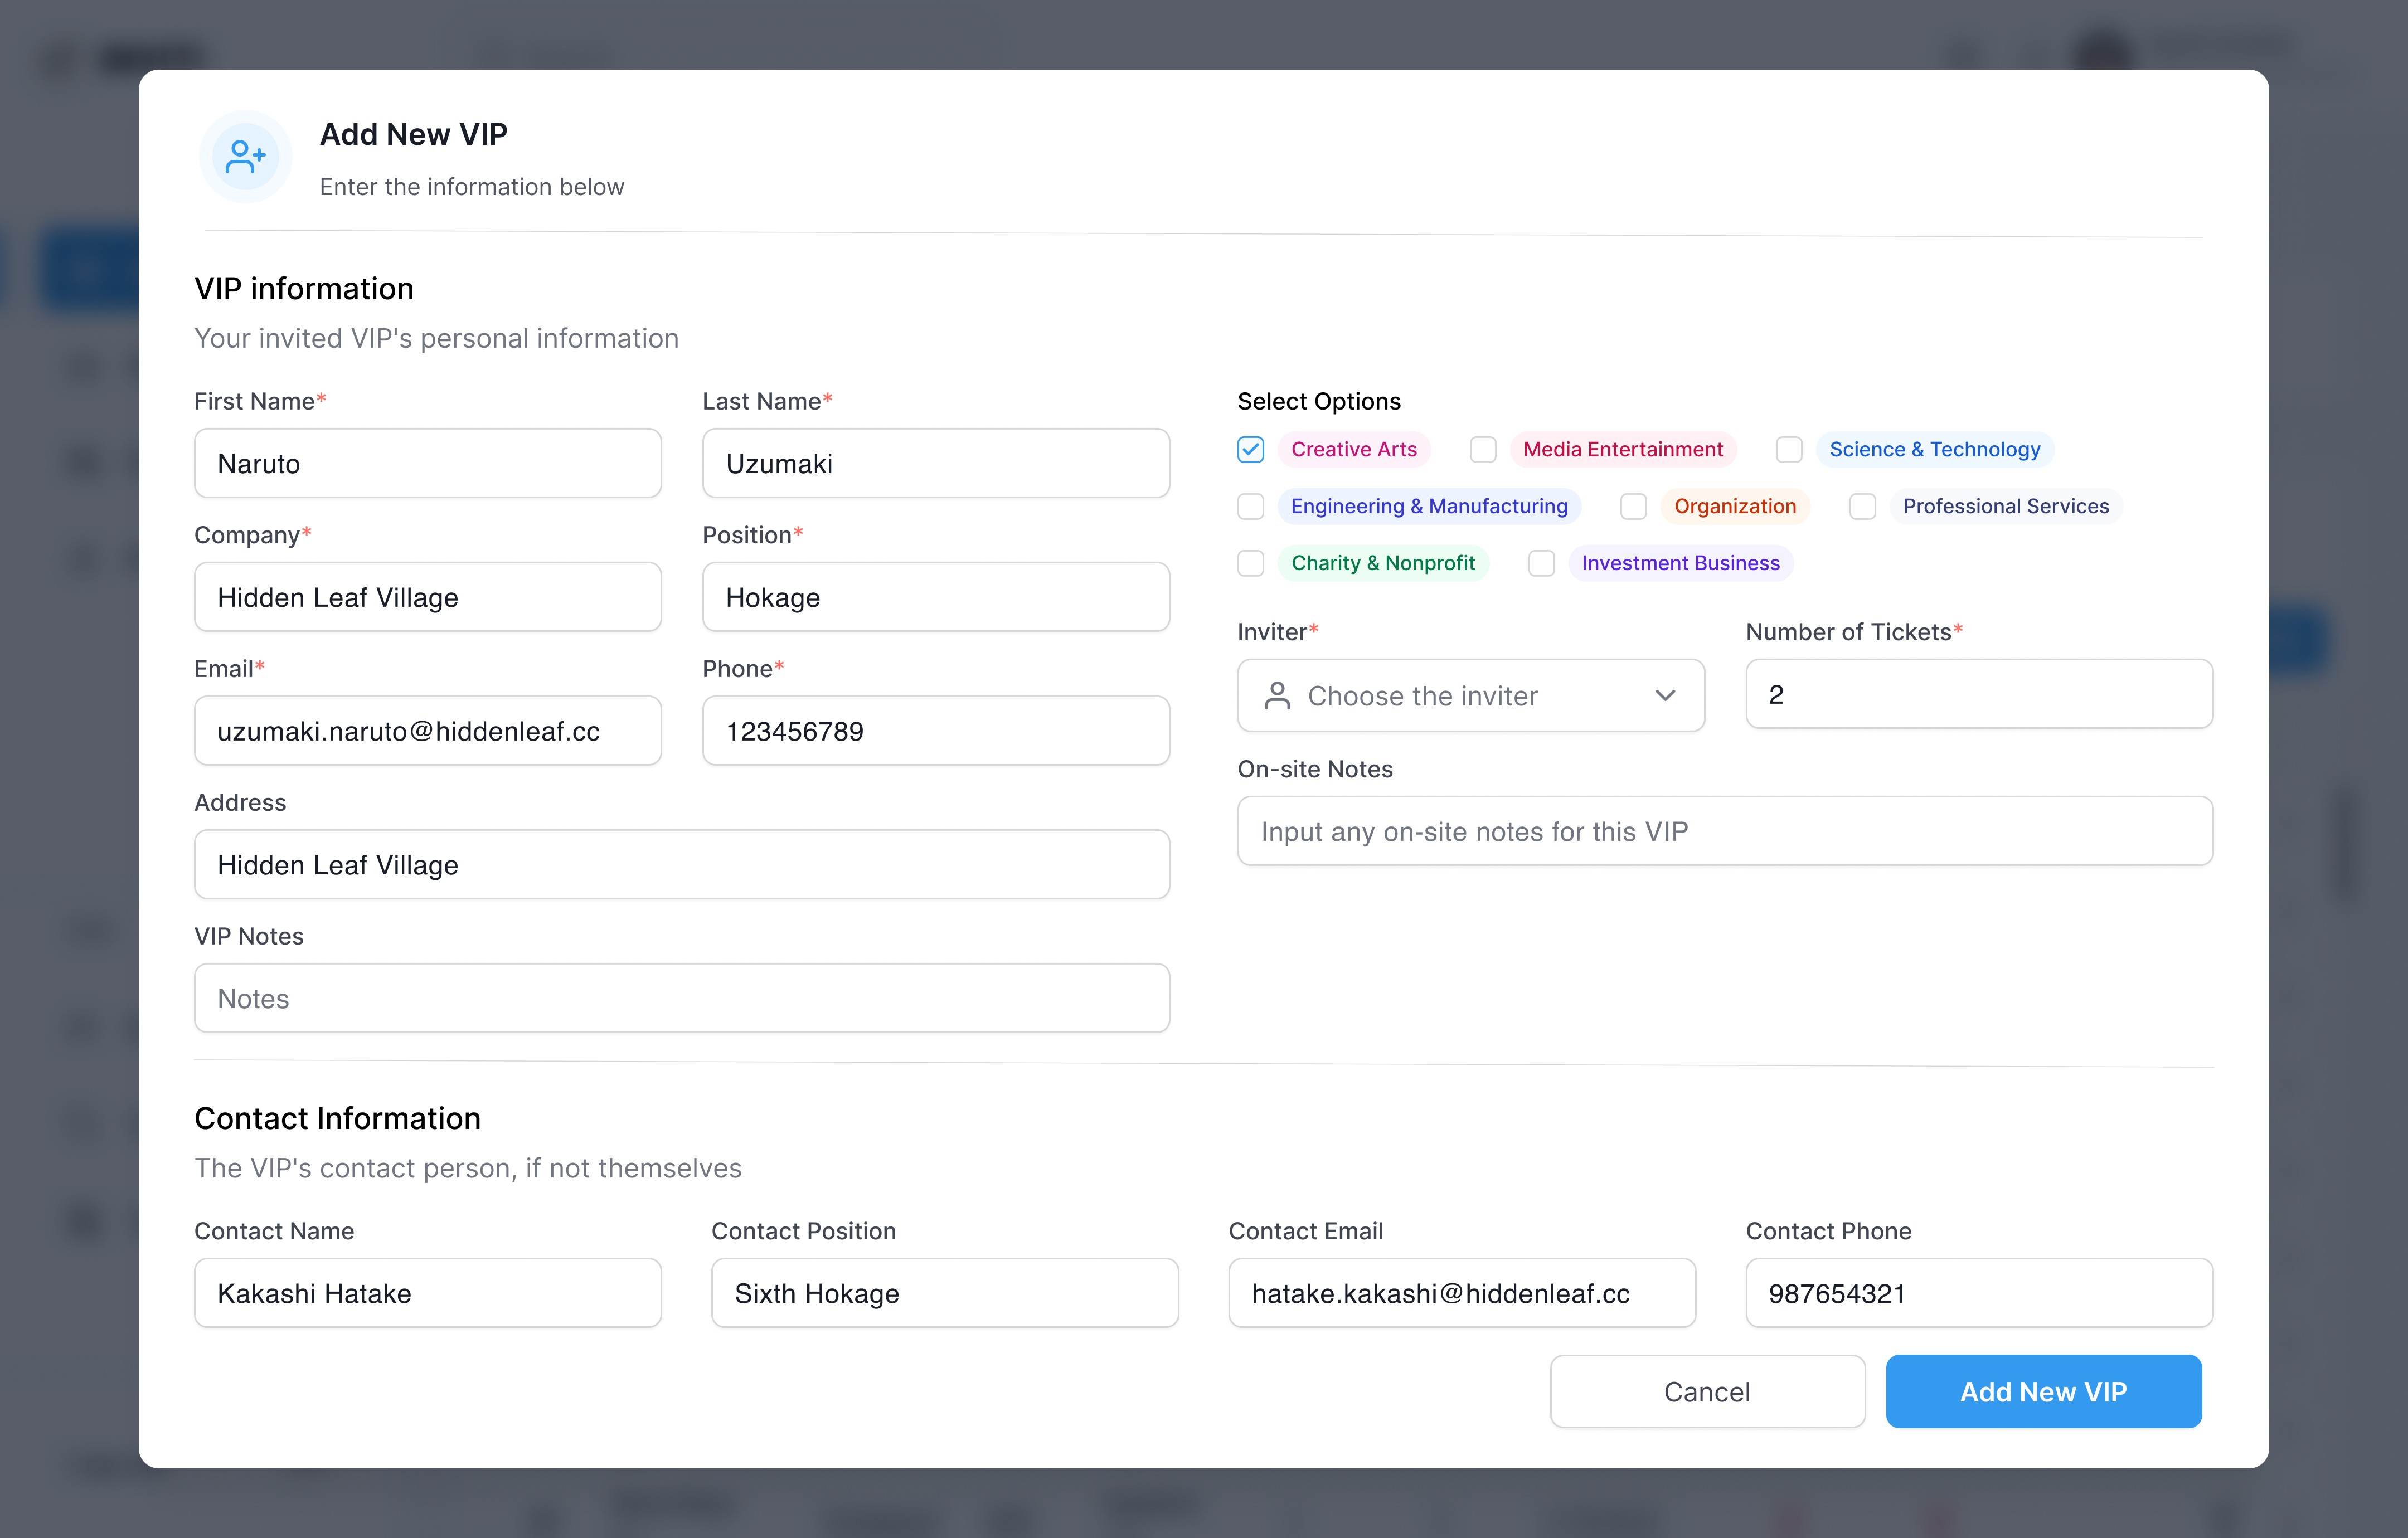
Task: Check the Professional Services box
Action: click(x=1862, y=507)
